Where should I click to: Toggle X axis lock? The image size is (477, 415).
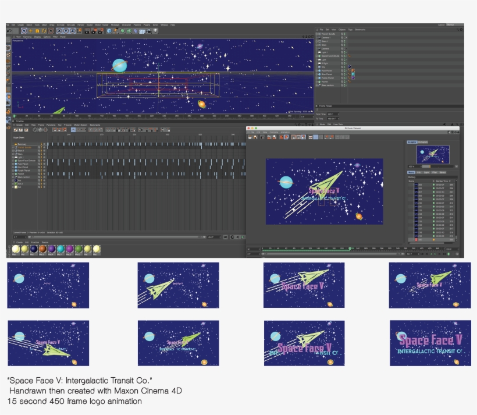pos(59,31)
